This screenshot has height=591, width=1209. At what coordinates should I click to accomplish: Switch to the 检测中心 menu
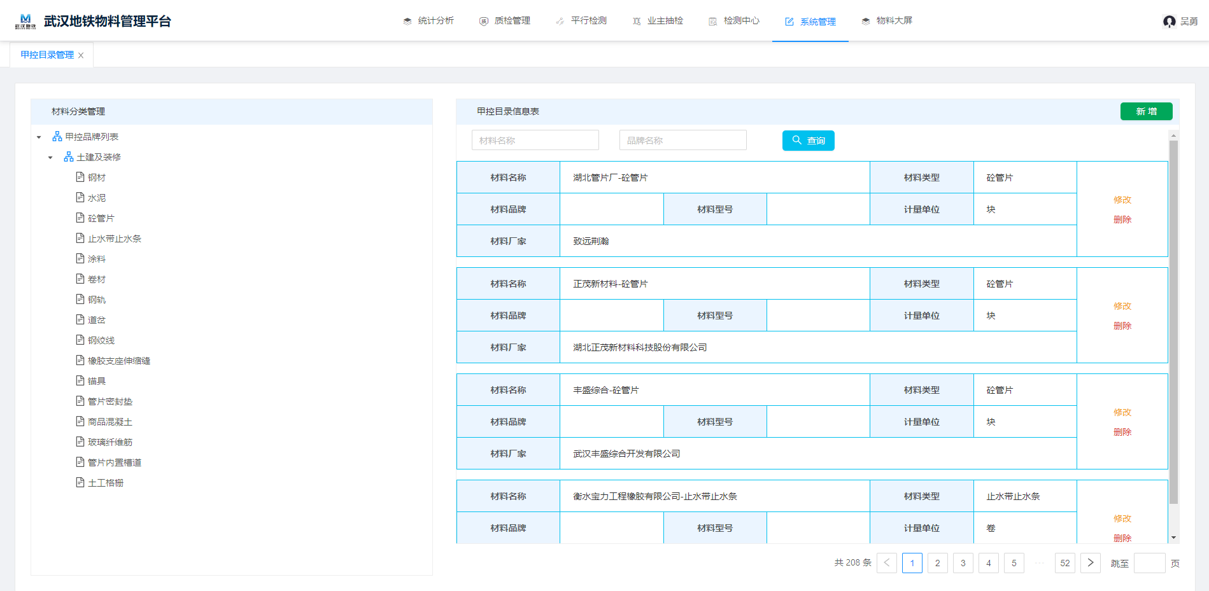[734, 21]
